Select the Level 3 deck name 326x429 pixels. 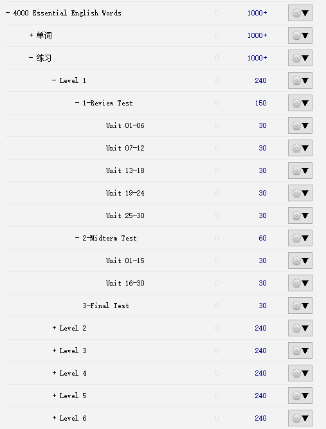pos(73,351)
